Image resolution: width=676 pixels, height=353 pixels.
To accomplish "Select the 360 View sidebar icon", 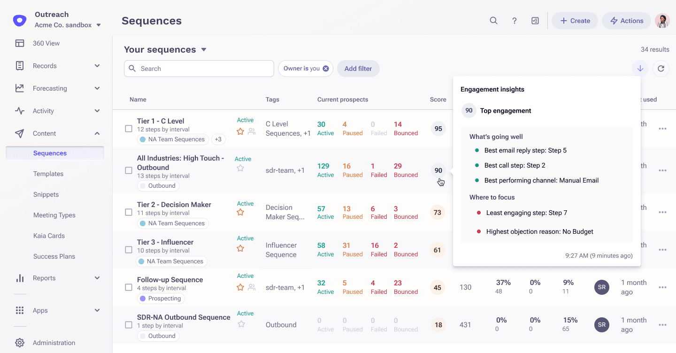I will (x=20, y=43).
